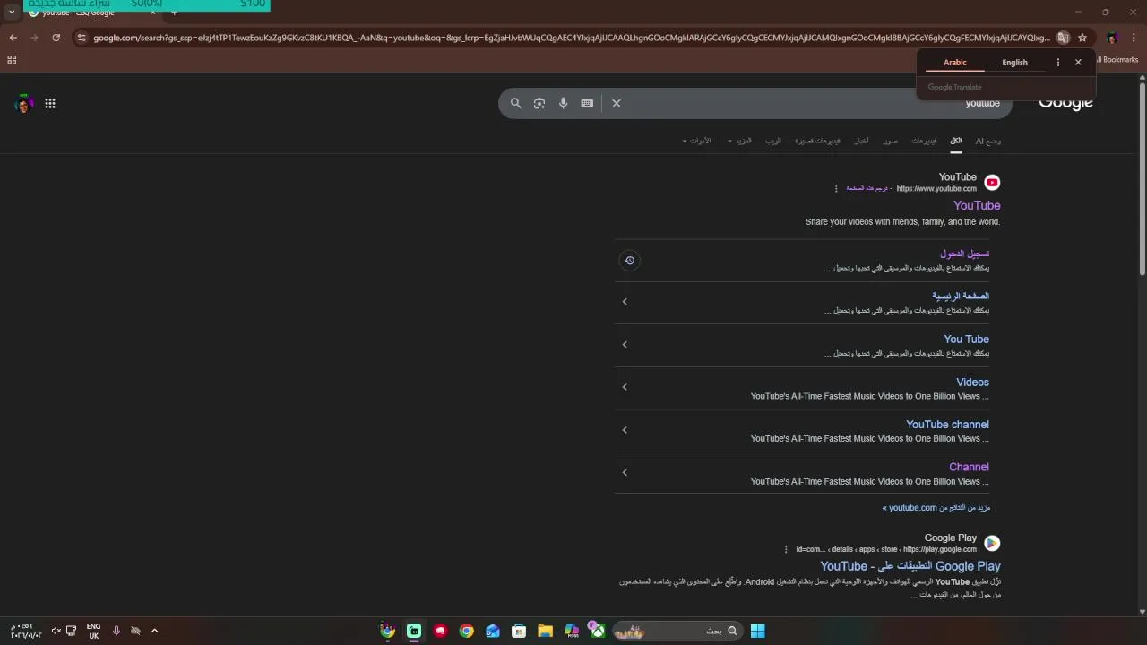1147x645 pixels.
Task: Select the English tab in Translate popup
Action: pyautogui.click(x=1014, y=63)
